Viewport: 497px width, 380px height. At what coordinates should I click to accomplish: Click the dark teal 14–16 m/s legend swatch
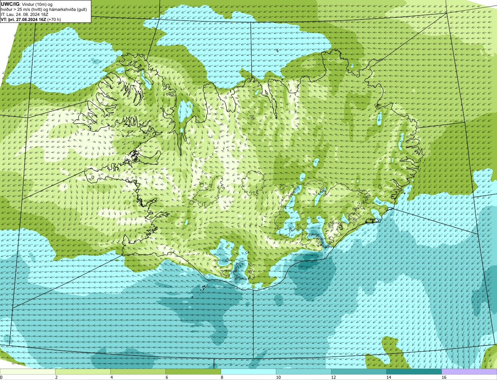[x=414, y=371]
